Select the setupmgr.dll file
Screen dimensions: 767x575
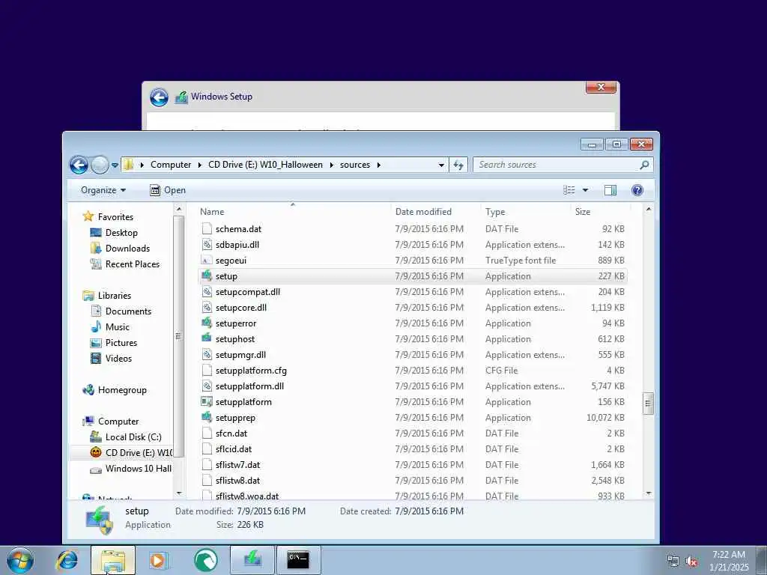[240, 354]
